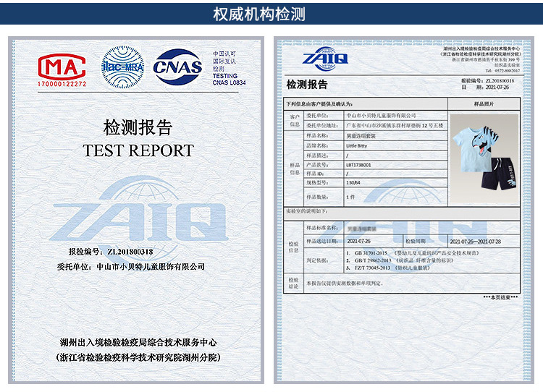Click the 委托单位地址 address cell
The width and height of the screenshot is (543, 392).
coord(395,125)
